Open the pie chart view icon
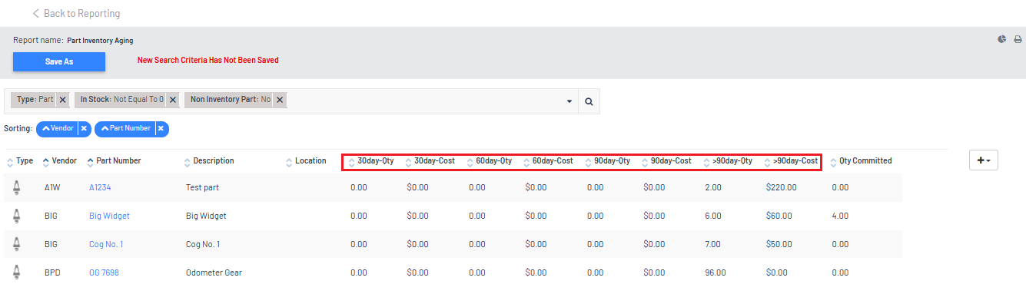This screenshot has width=1026, height=284. tap(1002, 39)
